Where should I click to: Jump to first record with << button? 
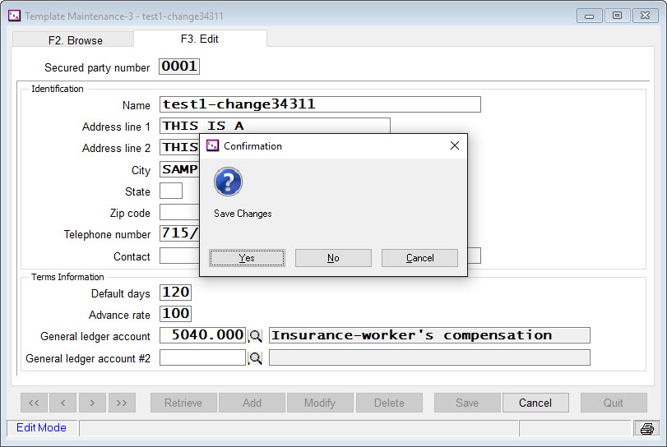34,403
